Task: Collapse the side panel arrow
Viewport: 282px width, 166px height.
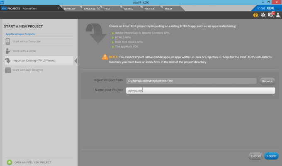Action: point(76,61)
